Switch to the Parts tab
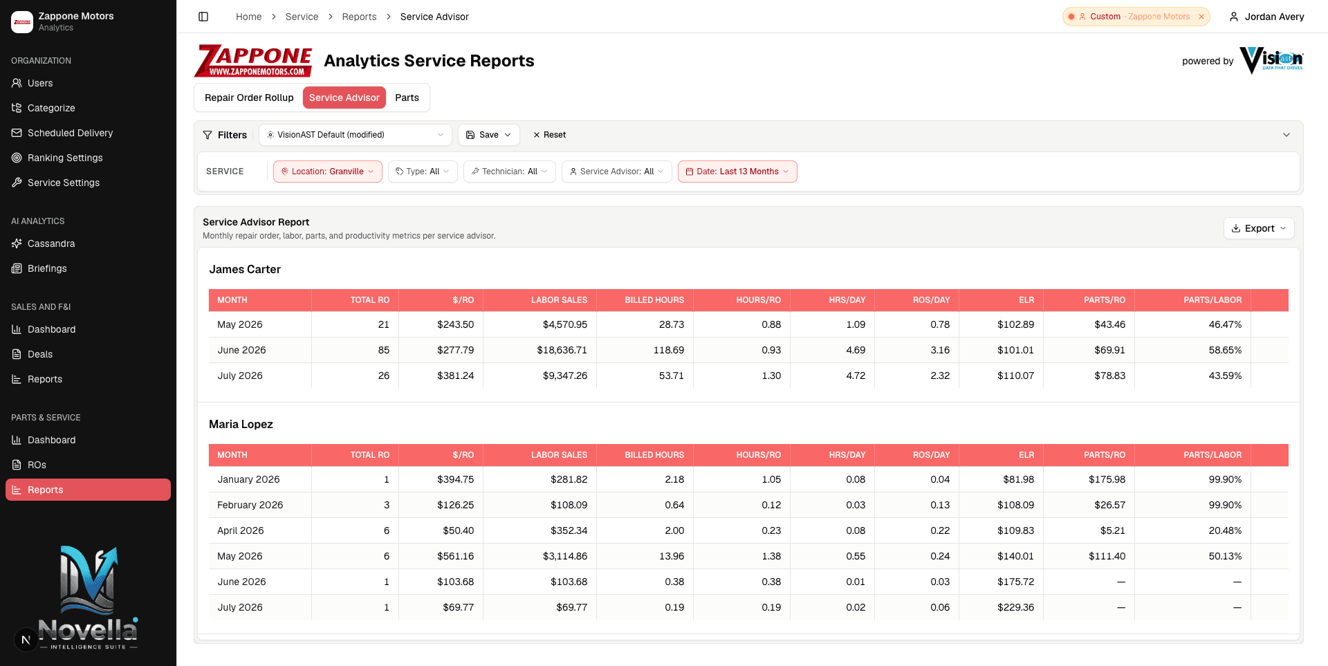Screen dimensions: 1328x666 (407, 98)
